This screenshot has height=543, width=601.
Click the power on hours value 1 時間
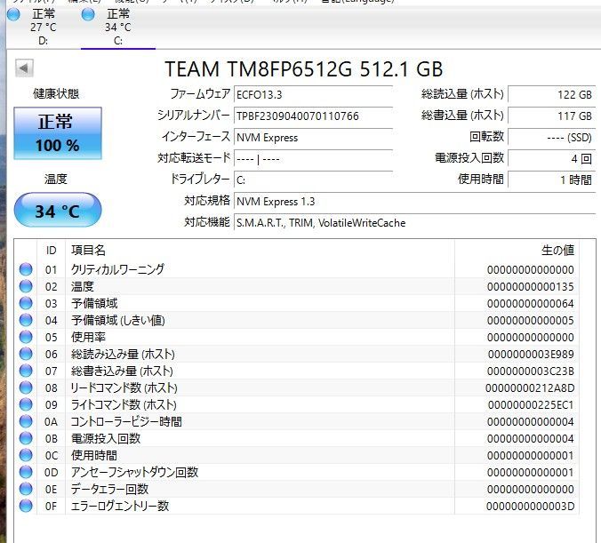(551, 180)
